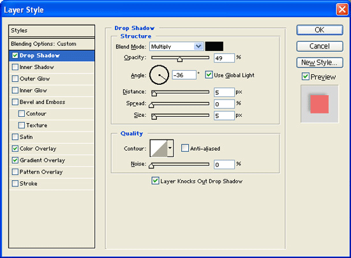The width and height of the screenshot is (351, 258).
Task: Click the contour curve thumbnail
Action: tap(159, 148)
